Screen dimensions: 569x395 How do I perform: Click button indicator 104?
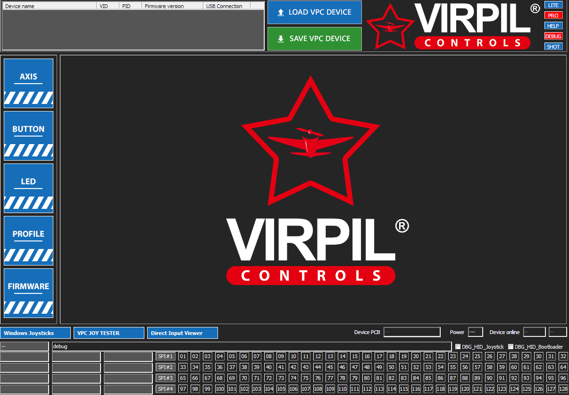tap(269, 389)
